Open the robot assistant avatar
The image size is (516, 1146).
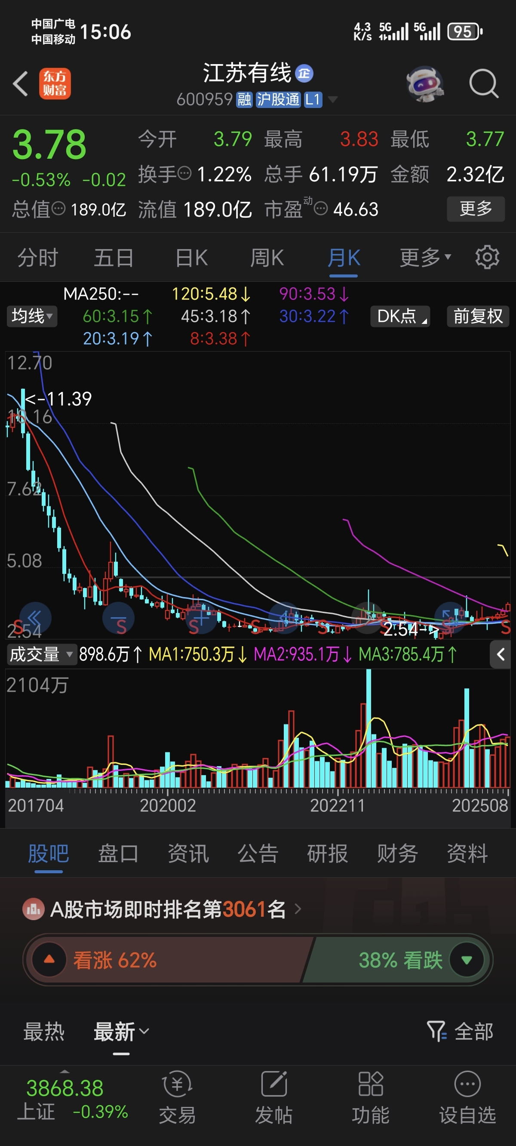(425, 83)
